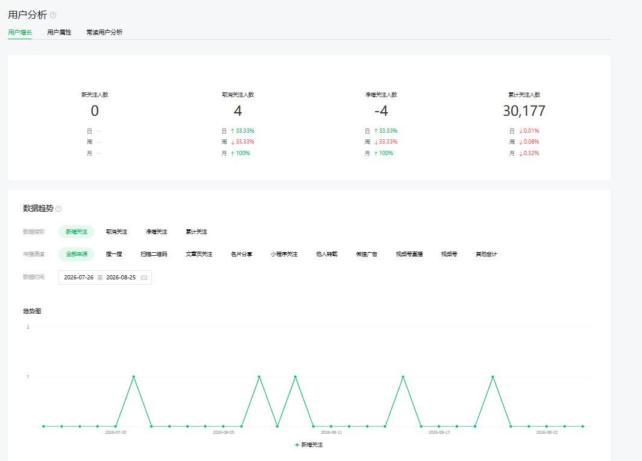Filter channel by 文章页关注

(x=199, y=254)
